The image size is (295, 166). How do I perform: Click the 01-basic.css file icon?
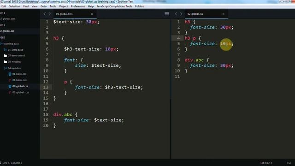point(10,74)
